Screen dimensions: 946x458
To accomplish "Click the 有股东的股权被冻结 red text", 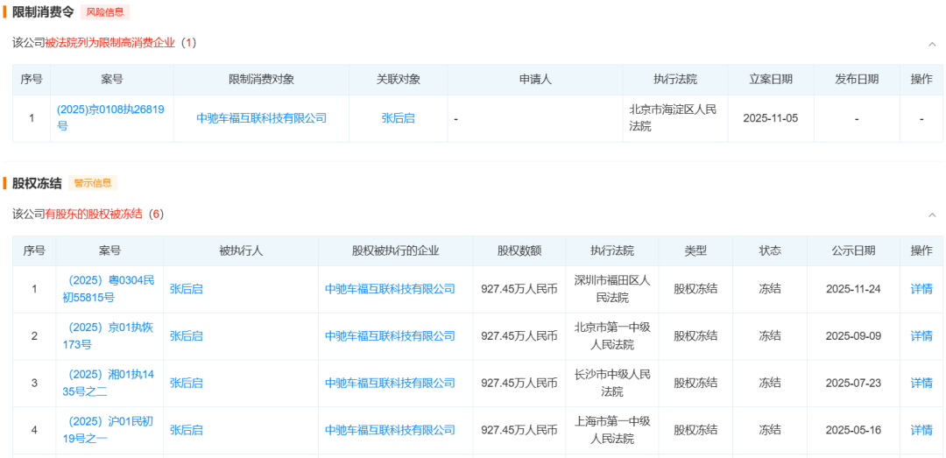I will [94, 215].
